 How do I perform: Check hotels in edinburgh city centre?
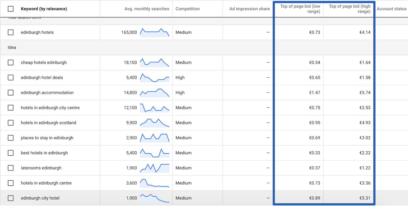[11, 108]
